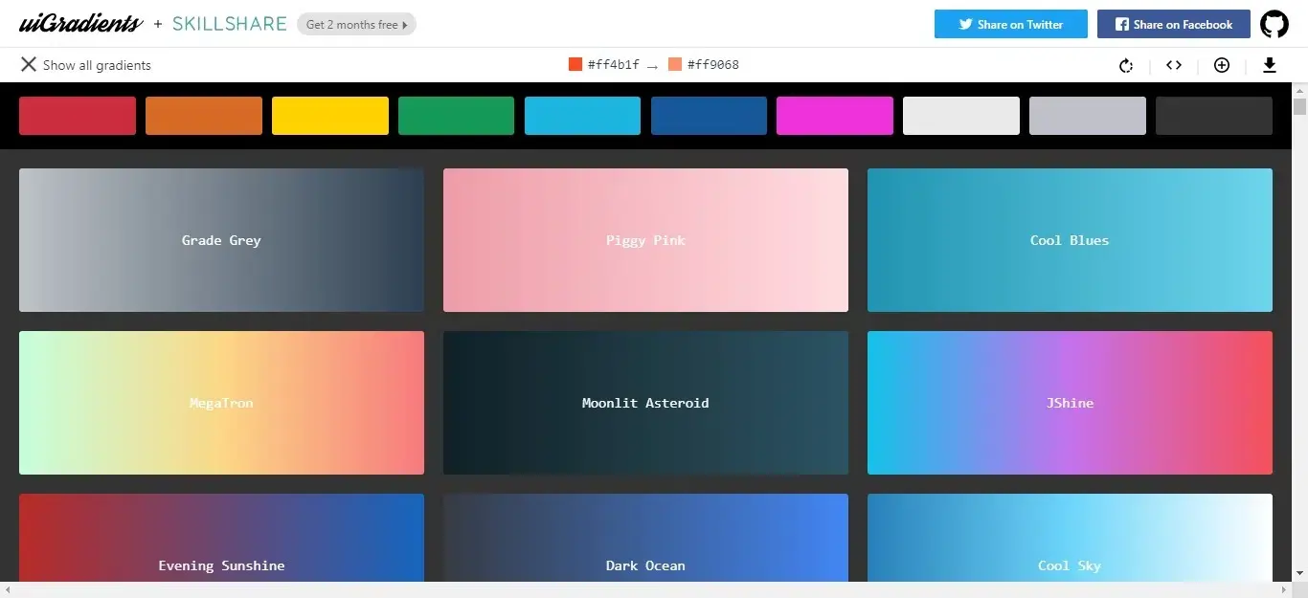Download the gradient image icon
Screen dimensions: 1308x598
tap(1270, 65)
